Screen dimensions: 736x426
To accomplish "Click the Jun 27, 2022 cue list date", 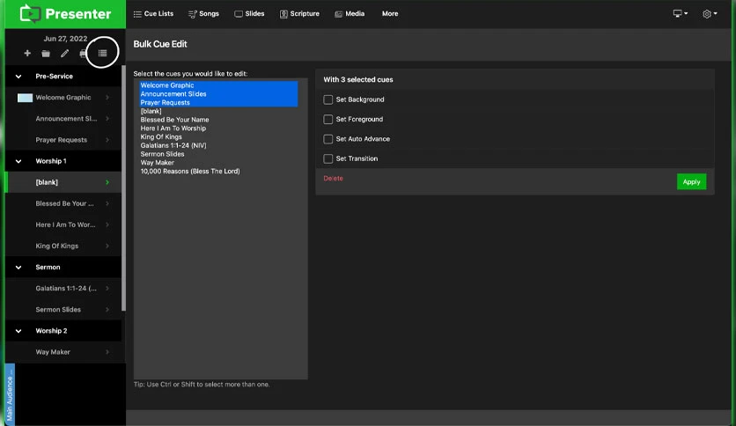I will [x=65, y=39].
